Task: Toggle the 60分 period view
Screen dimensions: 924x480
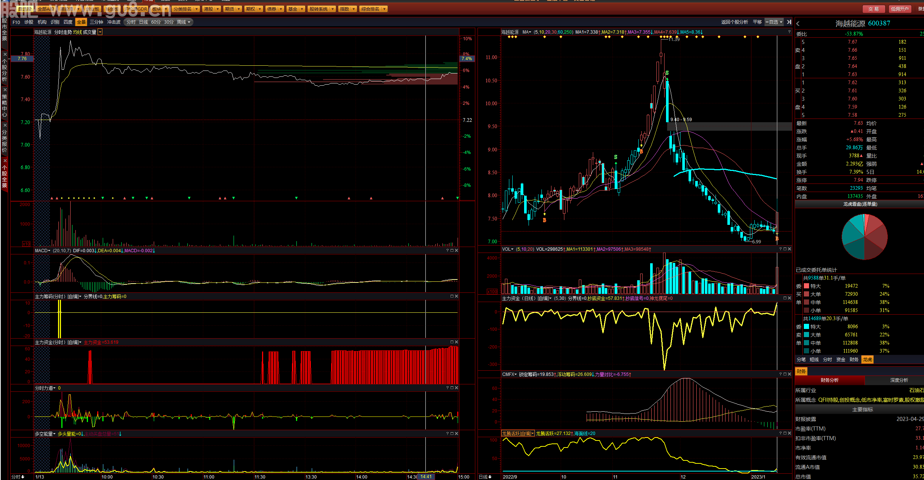Action: (x=156, y=22)
